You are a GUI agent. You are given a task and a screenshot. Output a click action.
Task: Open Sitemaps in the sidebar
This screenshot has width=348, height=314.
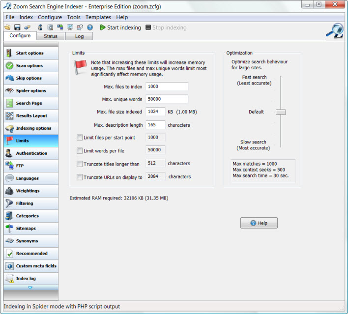click(x=31, y=228)
